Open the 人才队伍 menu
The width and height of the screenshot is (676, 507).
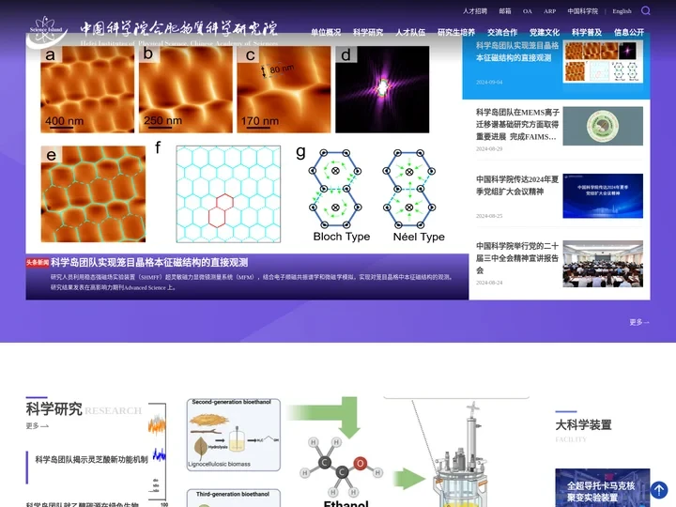(x=410, y=32)
